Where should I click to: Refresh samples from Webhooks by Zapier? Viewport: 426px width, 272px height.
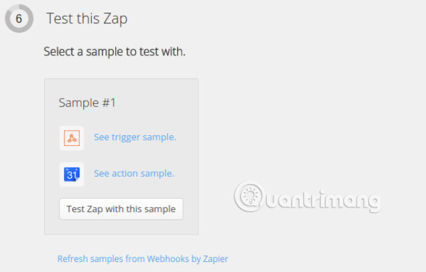click(142, 259)
